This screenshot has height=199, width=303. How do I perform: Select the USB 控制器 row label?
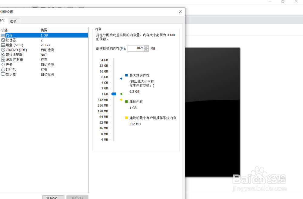(x=14, y=59)
